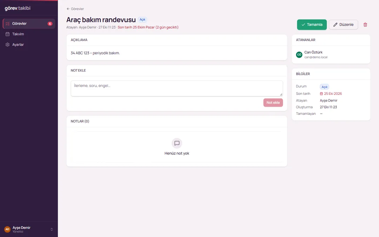Click the 'BİLGİLER' heading
Screen dimensions: 379x237
(303, 74)
